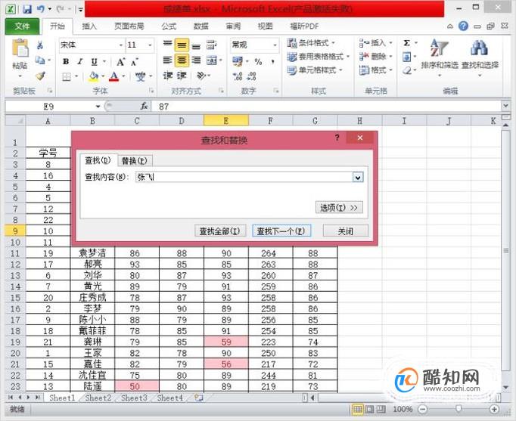Open 套用表格格式 table format menu

[318, 57]
